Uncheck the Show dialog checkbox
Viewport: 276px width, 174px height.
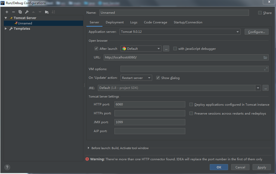click(158, 78)
